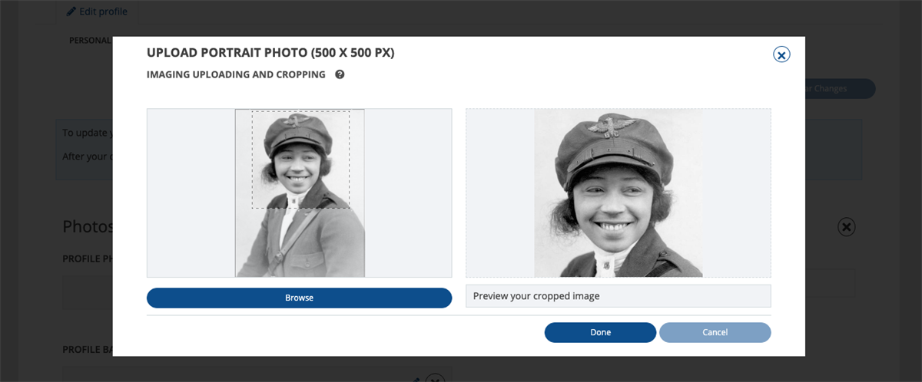Viewport: 922px width, 382px height.
Task: Click inside the dashed crop selection box
Action: 300,160
